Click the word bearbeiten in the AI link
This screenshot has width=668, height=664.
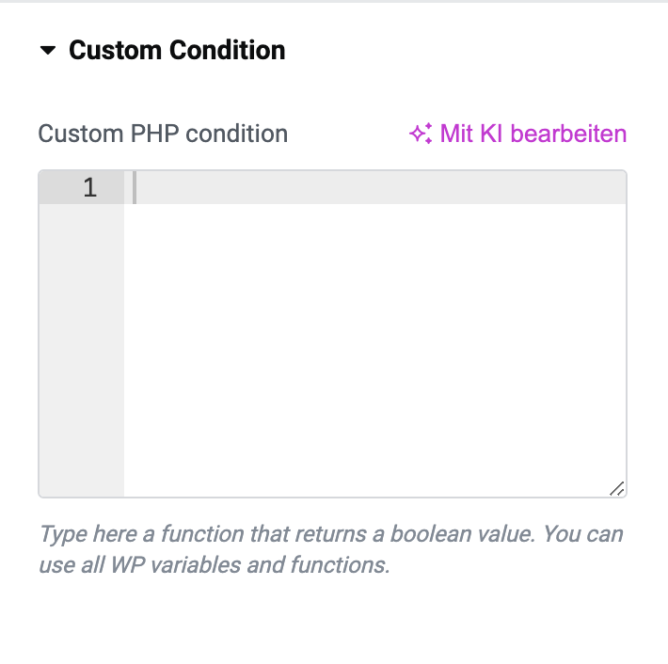pos(568,134)
